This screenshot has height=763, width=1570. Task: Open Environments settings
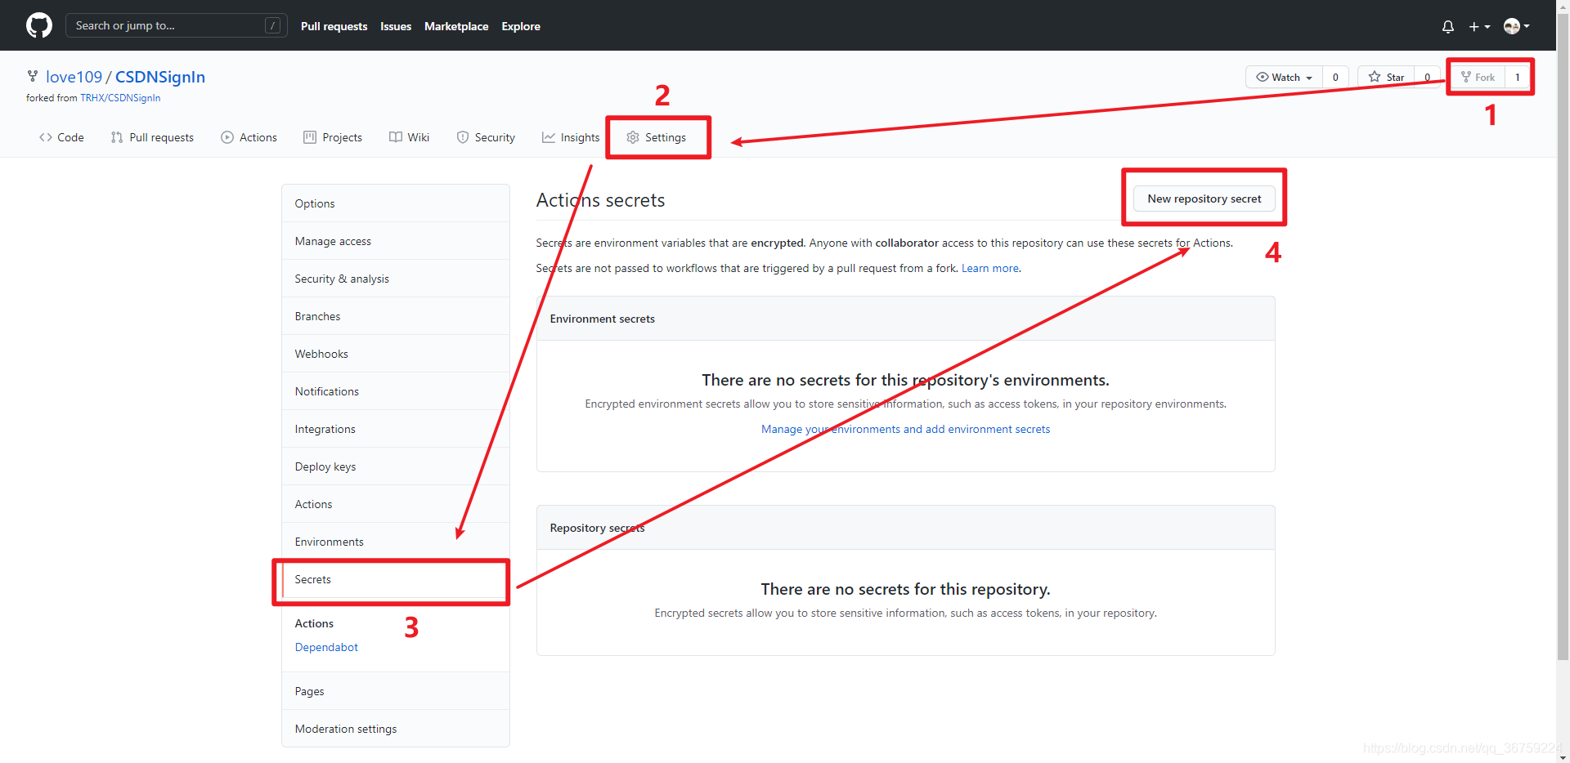396,542
